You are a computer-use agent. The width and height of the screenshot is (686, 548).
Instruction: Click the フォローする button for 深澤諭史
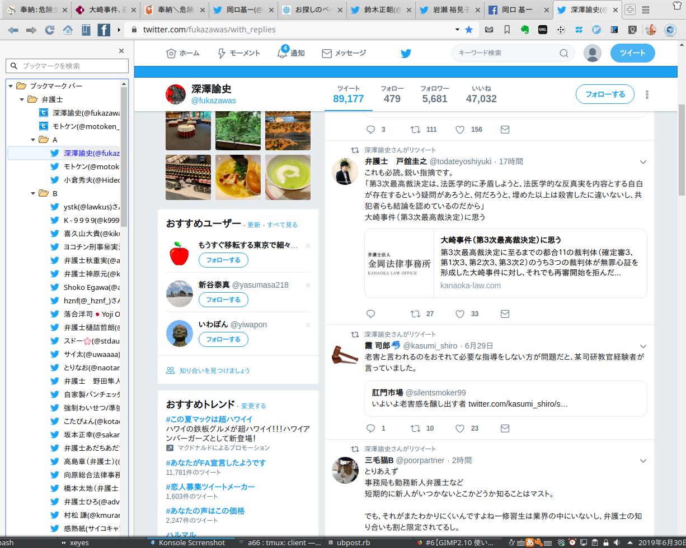[x=605, y=94]
